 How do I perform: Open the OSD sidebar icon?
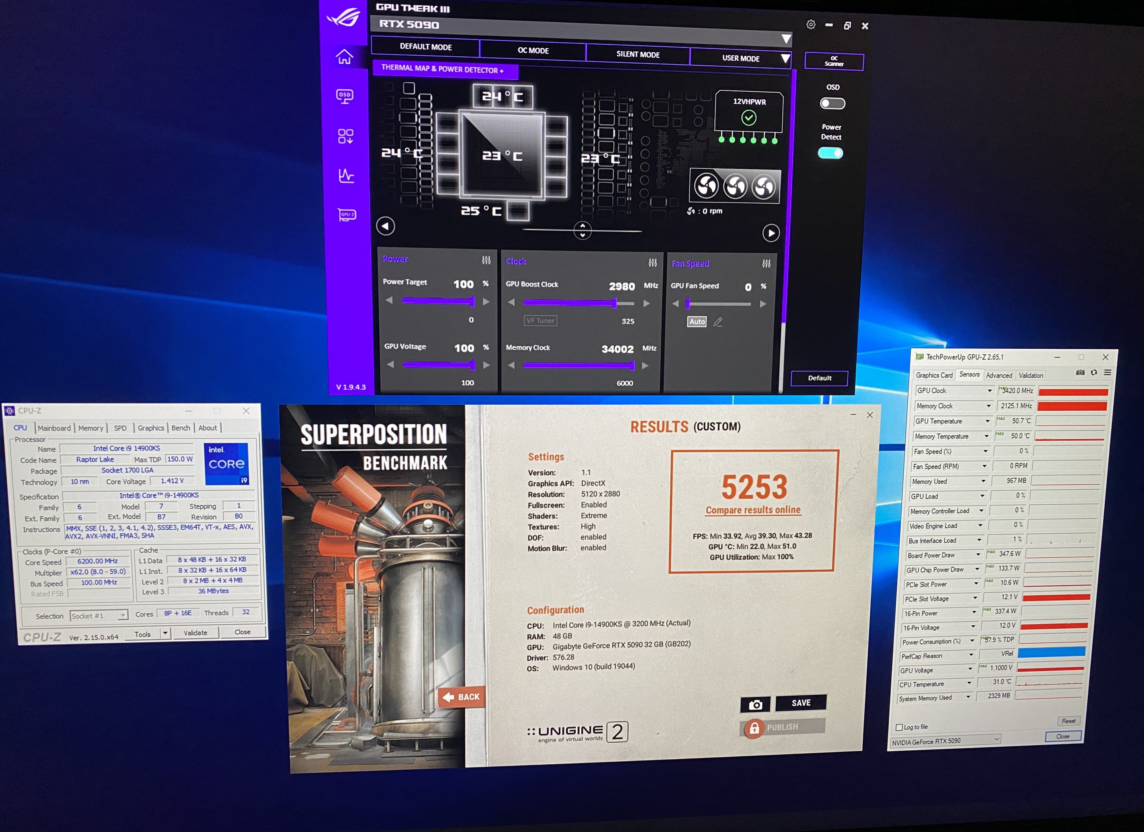point(345,96)
